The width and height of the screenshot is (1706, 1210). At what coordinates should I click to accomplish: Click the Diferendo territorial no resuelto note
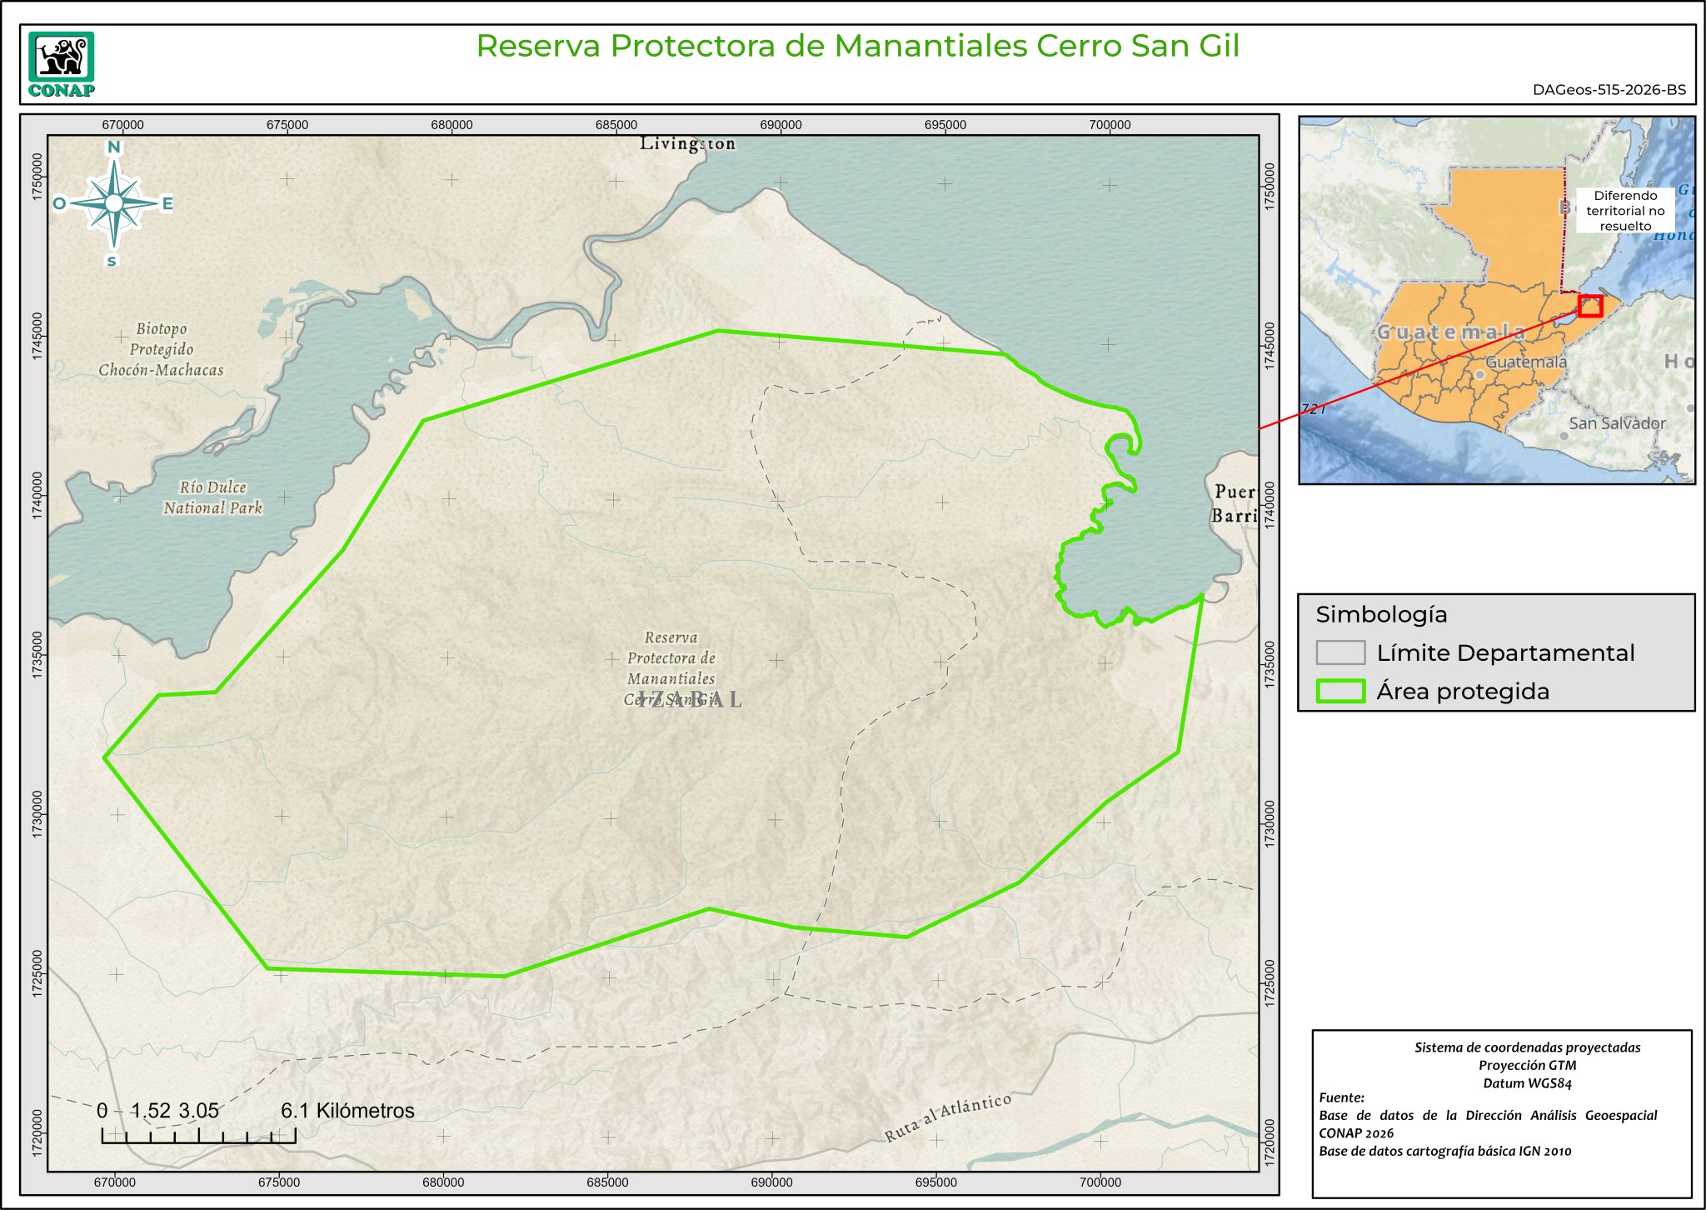(1624, 211)
